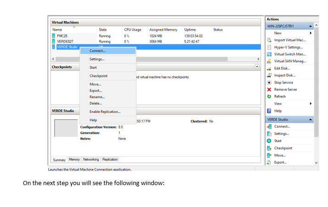This screenshot has width=328, height=207.
Task: Switch to the Memory tab
Action: [74, 159]
